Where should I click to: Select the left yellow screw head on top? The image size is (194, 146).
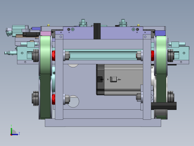point(48,25)
